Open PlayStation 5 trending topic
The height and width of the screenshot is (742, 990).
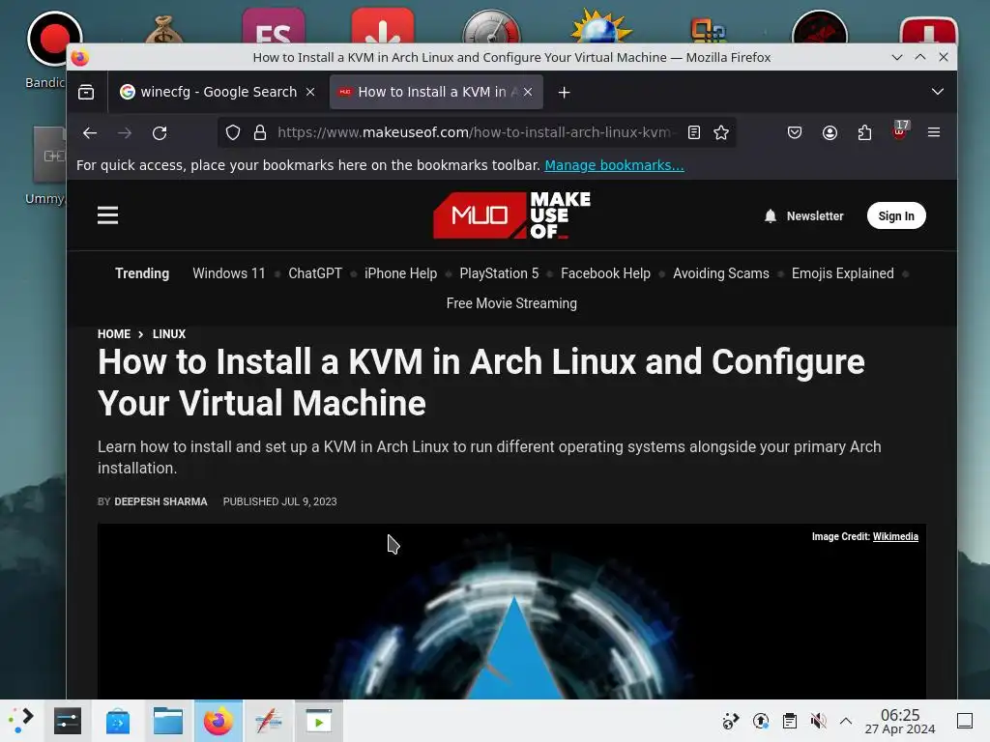pyautogui.click(x=499, y=273)
